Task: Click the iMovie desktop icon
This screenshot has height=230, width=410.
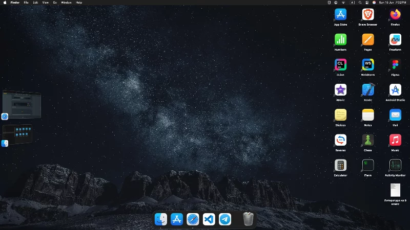Action: (340, 90)
